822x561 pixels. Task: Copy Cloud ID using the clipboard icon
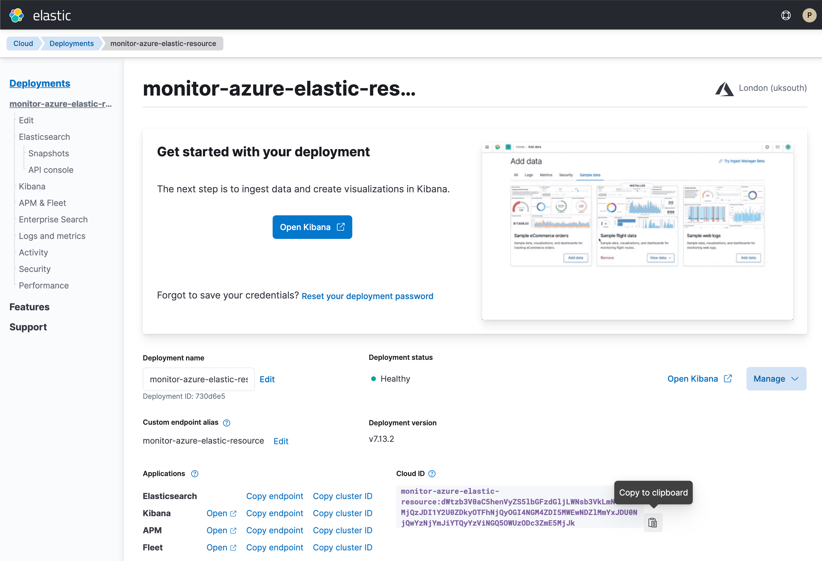coord(653,522)
